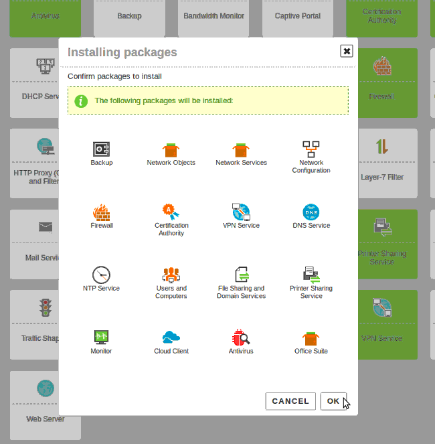Select the Network Objects package icon
The image size is (435, 444).
point(171,149)
